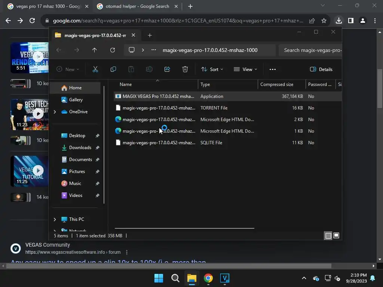Go back in Chrome
The height and width of the screenshot is (287, 383).
coord(8,21)
